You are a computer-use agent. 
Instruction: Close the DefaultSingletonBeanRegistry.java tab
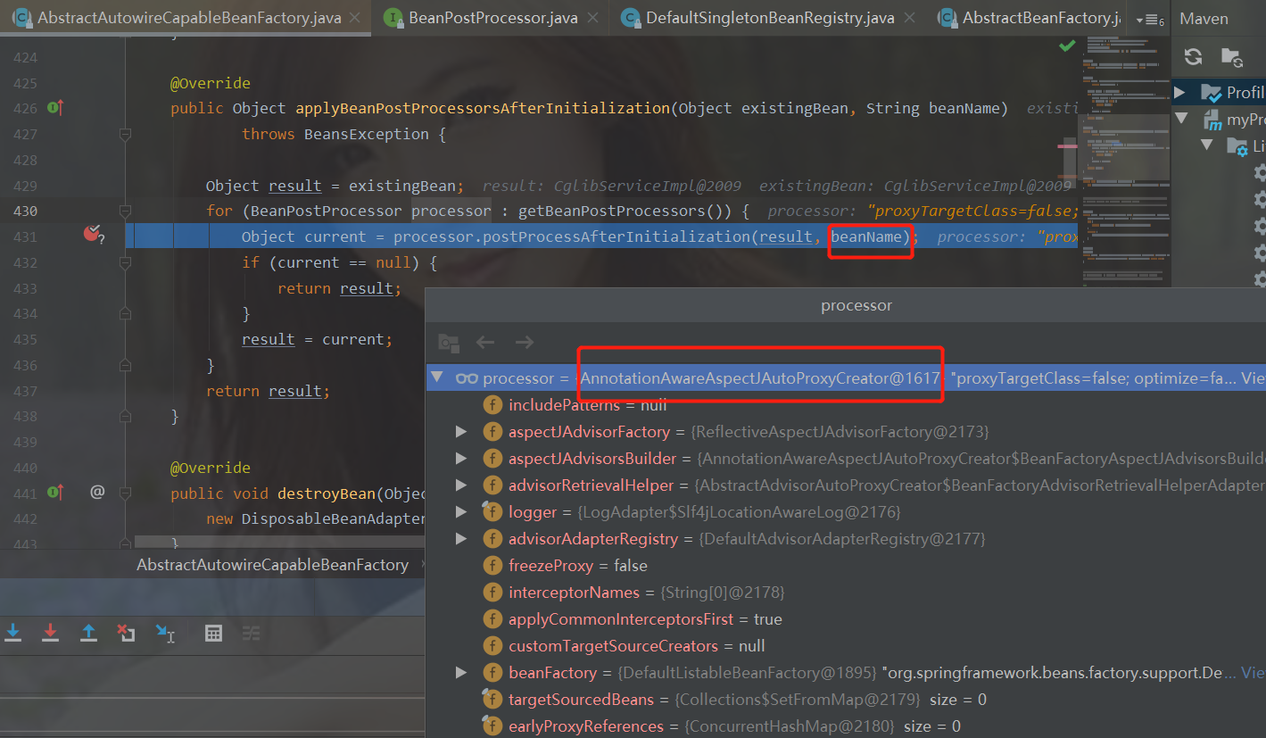click(x=909, y=18)
